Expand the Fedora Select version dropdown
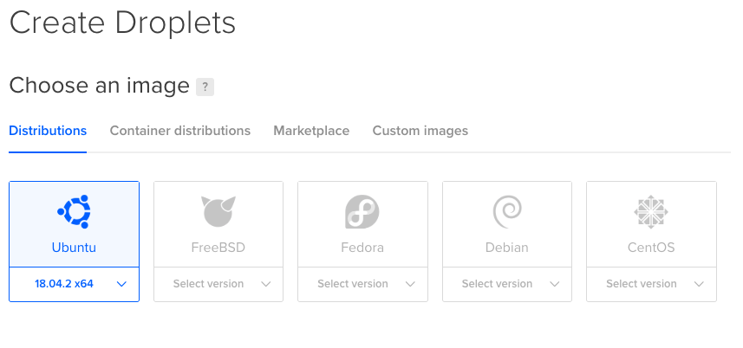Image resolution: width=743 pixels, height=348 pixels. tap(362, 284)
